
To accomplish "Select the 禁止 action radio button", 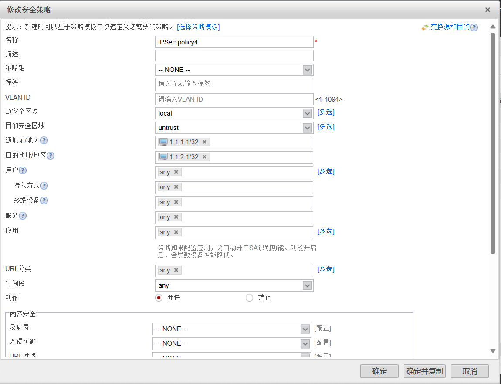I will (x=249, y=298).
